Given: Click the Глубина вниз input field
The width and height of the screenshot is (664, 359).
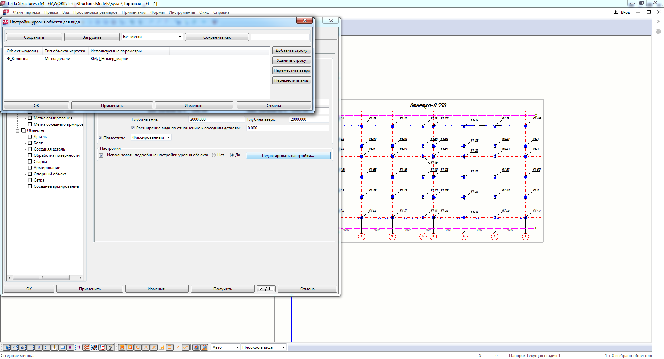Looking at the screenshot, I should (216, 119).
